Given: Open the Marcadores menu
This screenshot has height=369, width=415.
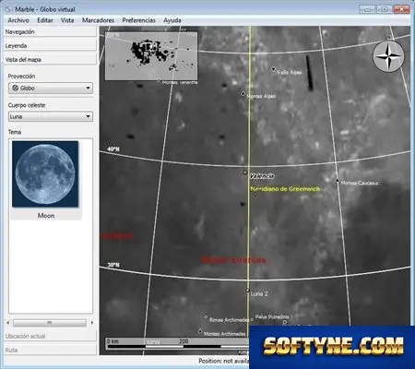Looking at the screenshot, I should (x=98, y=20).
